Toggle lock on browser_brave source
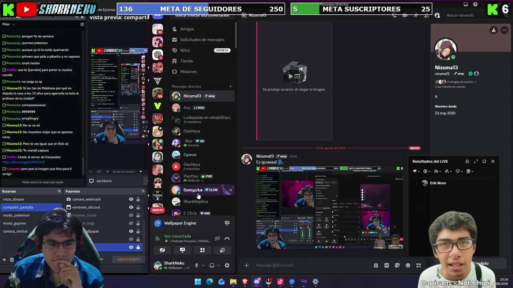The width and height of the screenshot is (513, 288). coord(138,215)
